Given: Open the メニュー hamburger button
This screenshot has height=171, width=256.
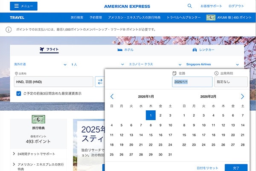Looking at the screenshot, I should [23, 6].
